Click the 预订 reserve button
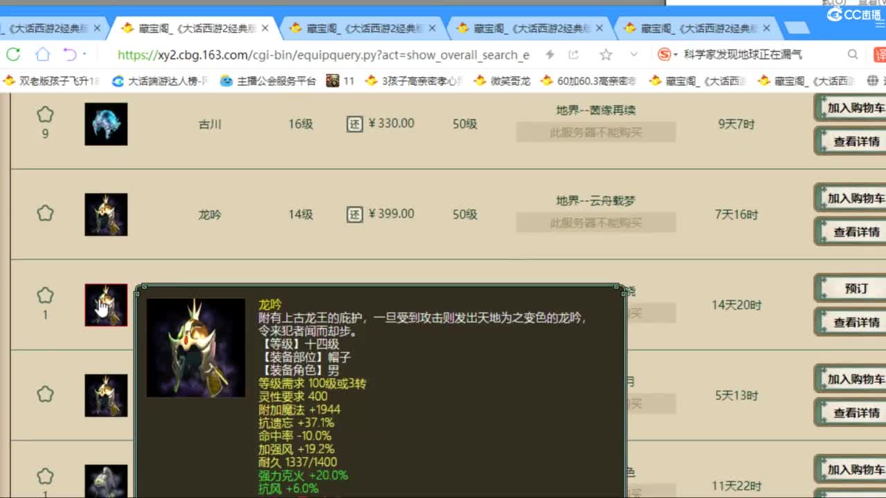This screenshot has height=498, width=886. coord(851,288)
